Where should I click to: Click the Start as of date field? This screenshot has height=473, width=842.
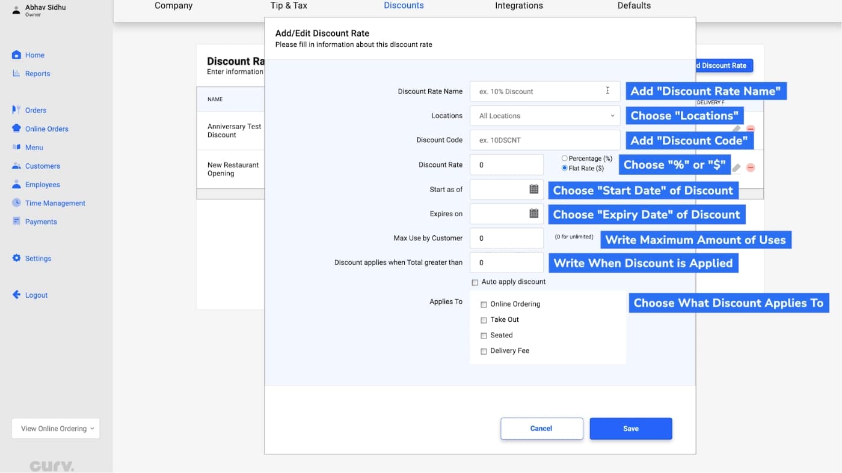[x=506, y=189]
